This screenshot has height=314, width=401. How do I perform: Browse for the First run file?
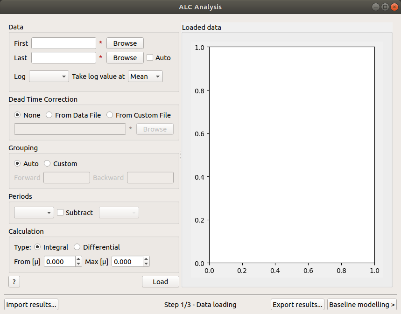coord(125,43)
